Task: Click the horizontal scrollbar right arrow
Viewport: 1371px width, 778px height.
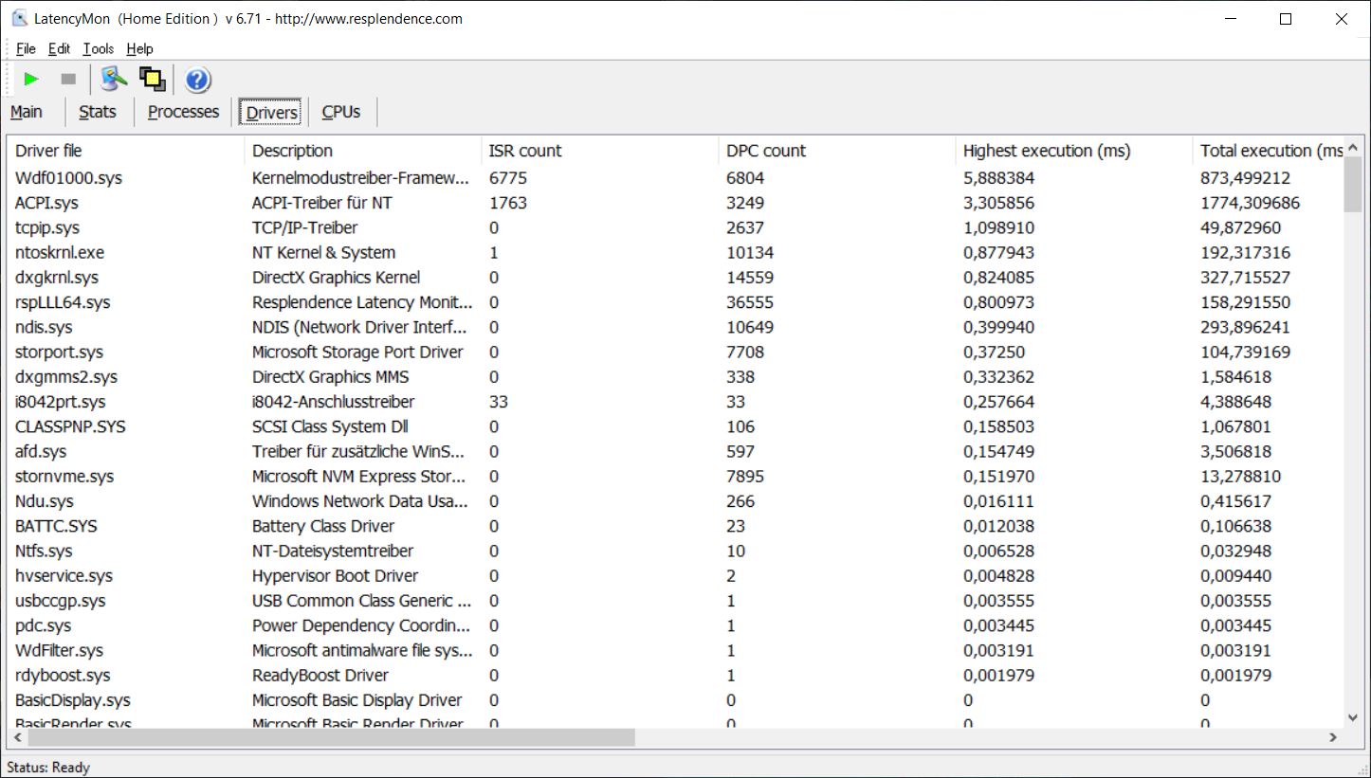Action: click(x=1332, y=737)
